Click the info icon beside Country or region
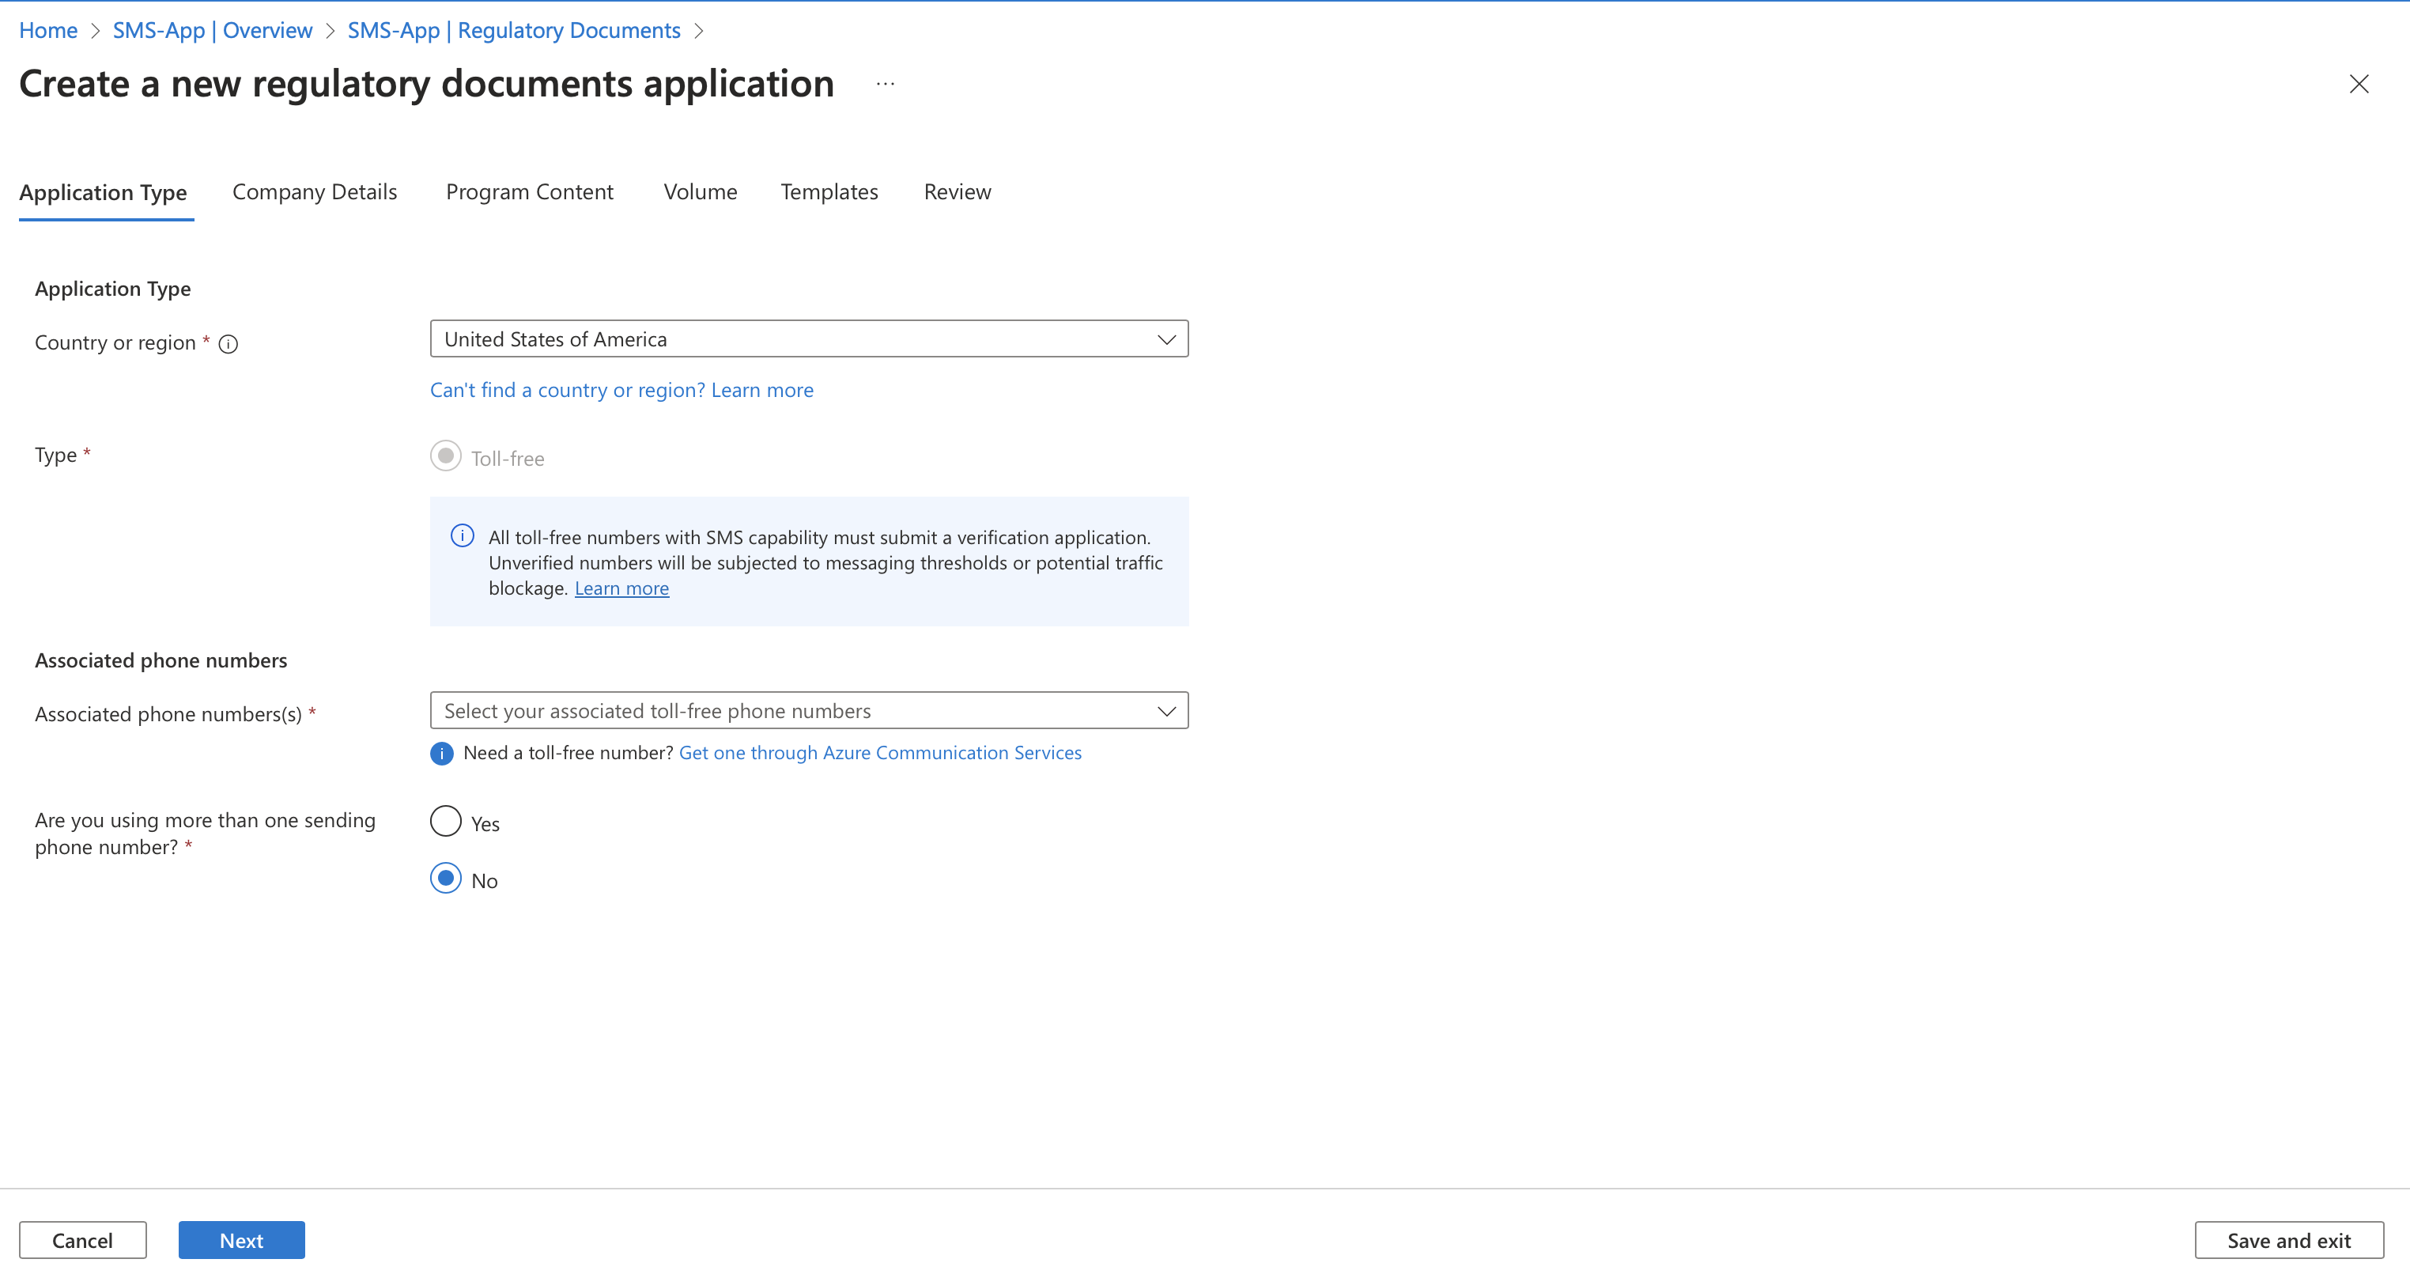 [x=229, y=344]
